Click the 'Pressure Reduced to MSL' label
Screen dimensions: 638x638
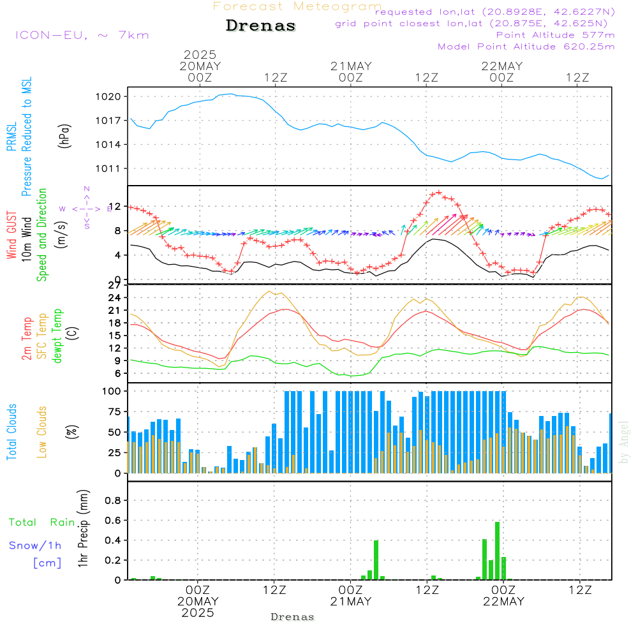[26, 137]
